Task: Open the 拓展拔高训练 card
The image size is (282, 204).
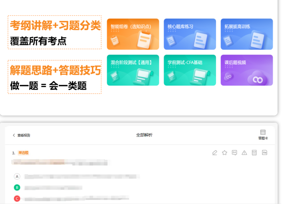Action: (246, 34)
